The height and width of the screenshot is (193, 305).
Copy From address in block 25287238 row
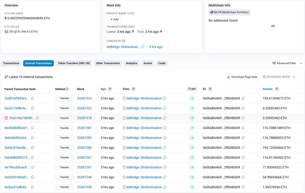coord(165,187)
